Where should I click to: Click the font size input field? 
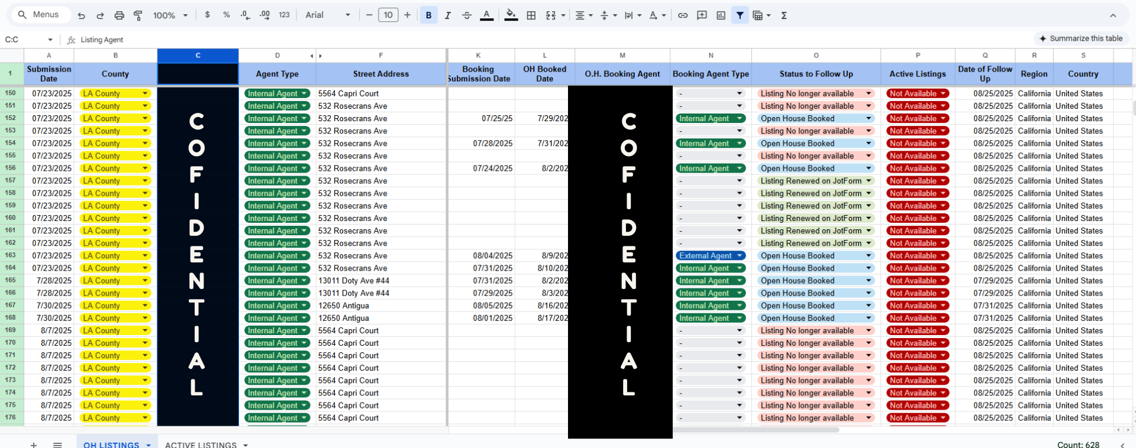[x=388, y=15]
